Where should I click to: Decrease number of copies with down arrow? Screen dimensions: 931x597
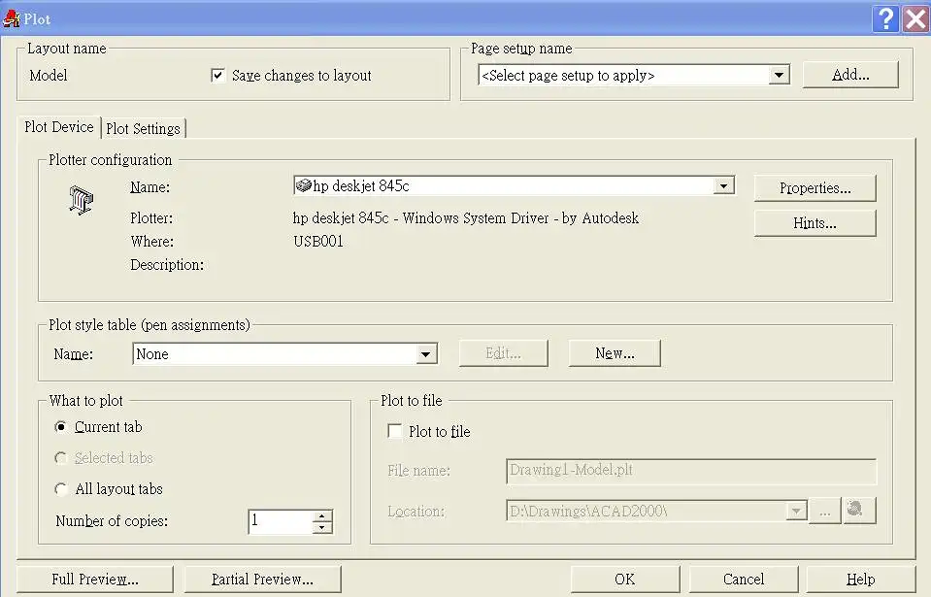[321, 527]
